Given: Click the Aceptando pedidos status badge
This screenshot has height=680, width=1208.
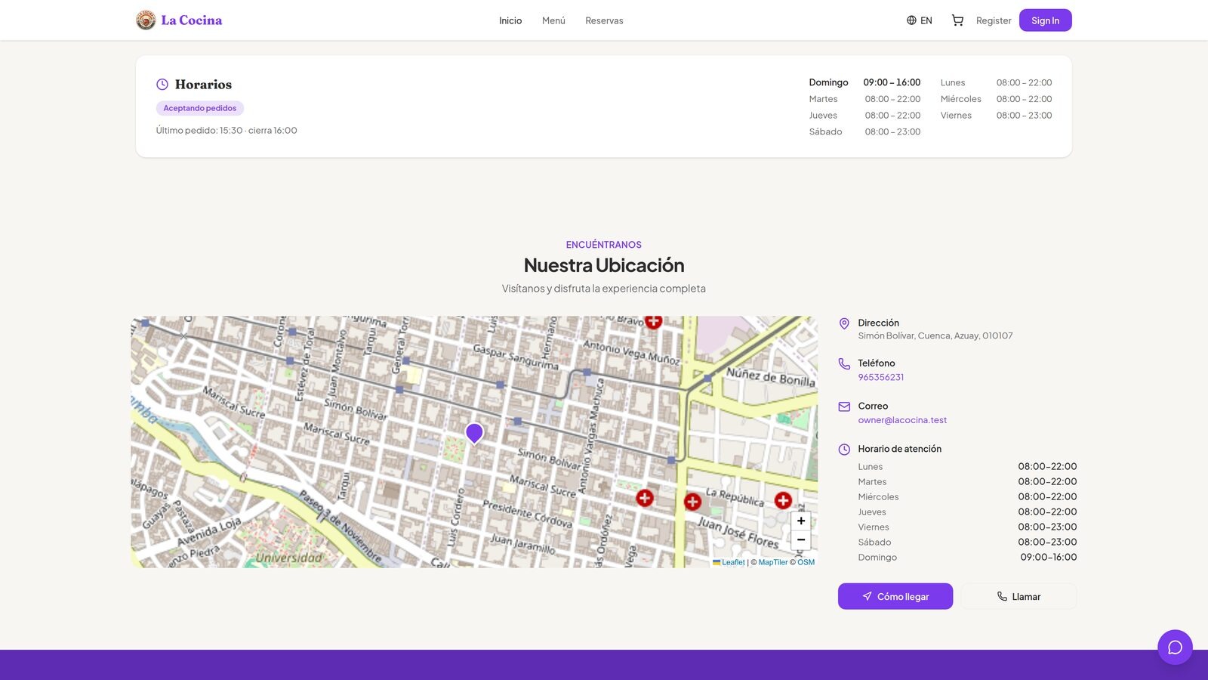Looking at the screenshot, I should click(200, 108).
